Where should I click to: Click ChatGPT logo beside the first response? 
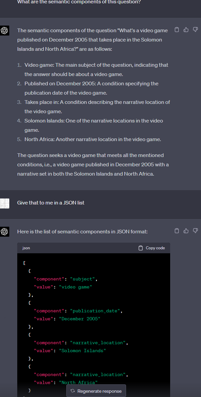(5, 31)
